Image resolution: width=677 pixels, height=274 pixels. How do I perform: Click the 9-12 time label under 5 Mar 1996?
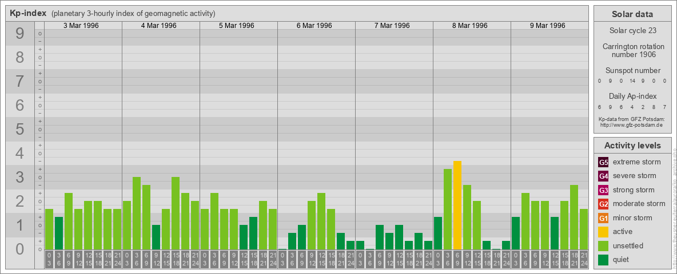coord(234,259)
